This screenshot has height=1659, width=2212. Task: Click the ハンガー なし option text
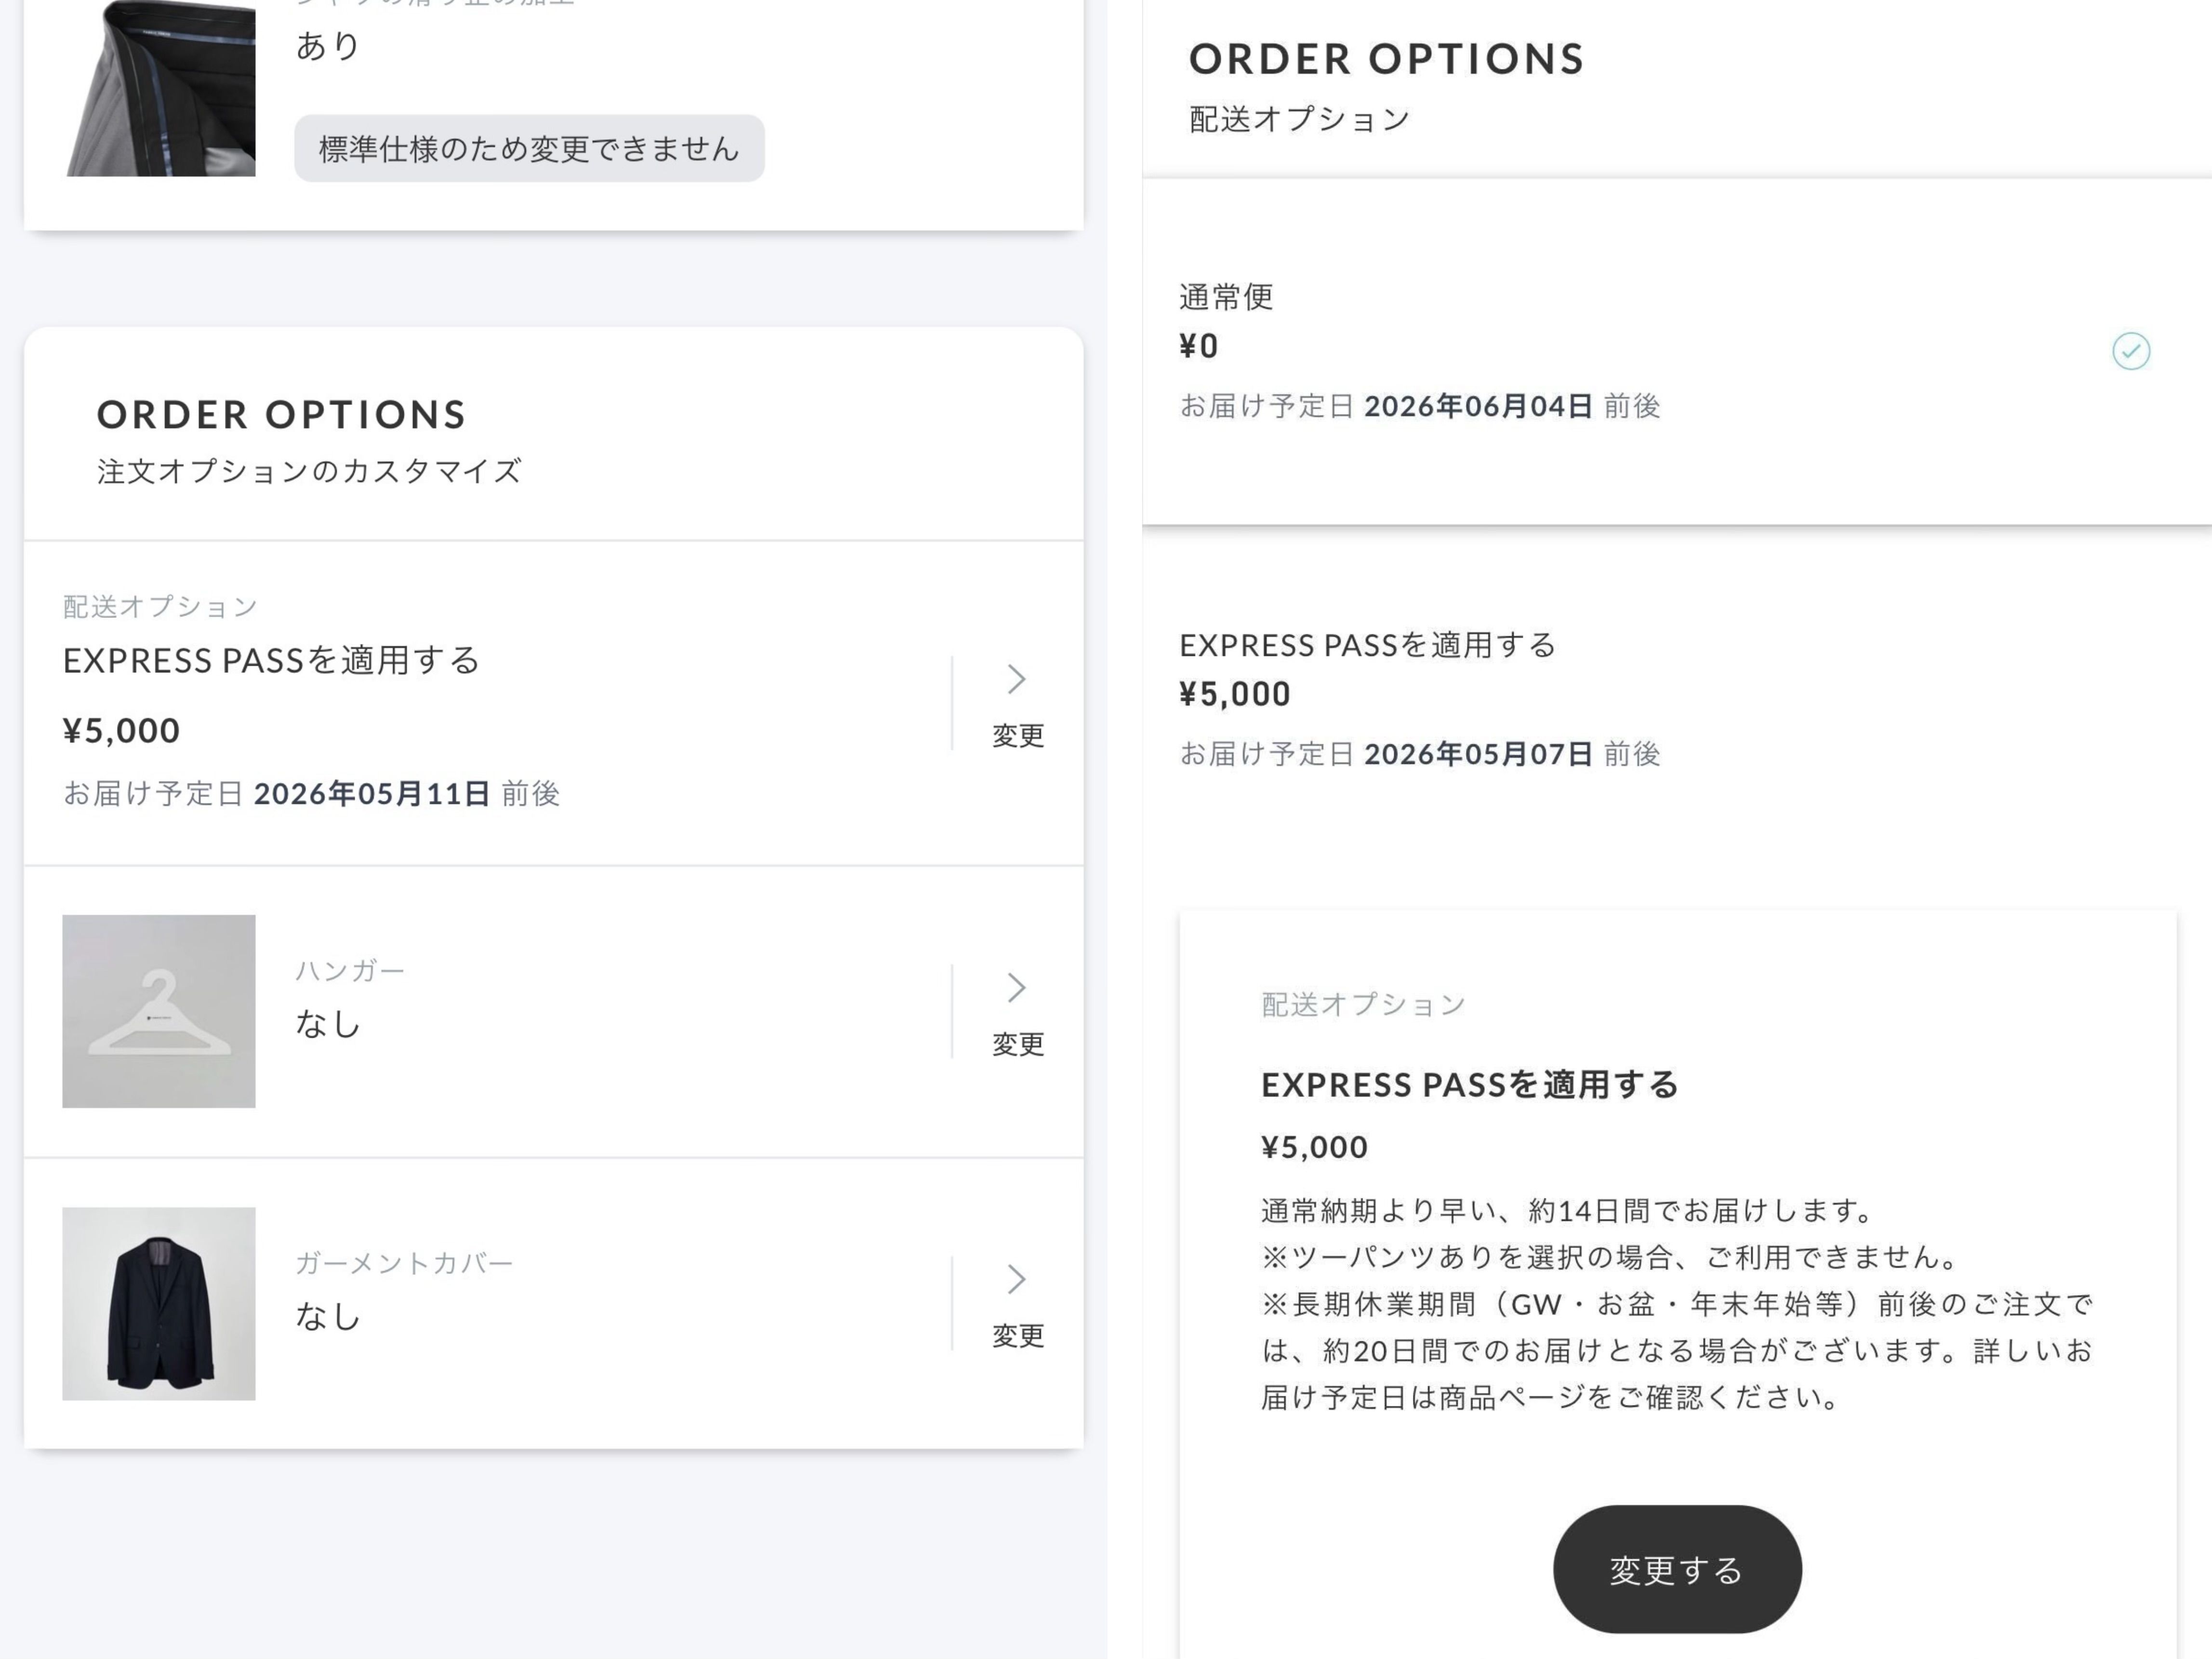[328, 1023]
